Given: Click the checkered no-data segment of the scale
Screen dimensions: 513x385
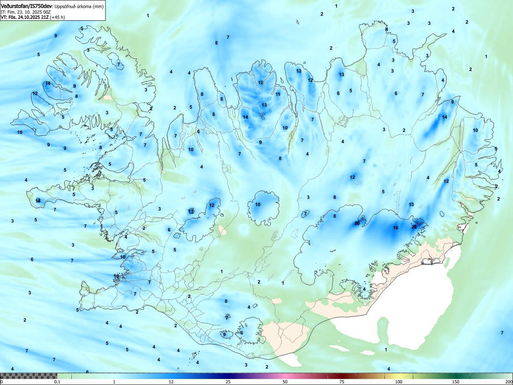Looking at the screenshot, I should (28, 376).
